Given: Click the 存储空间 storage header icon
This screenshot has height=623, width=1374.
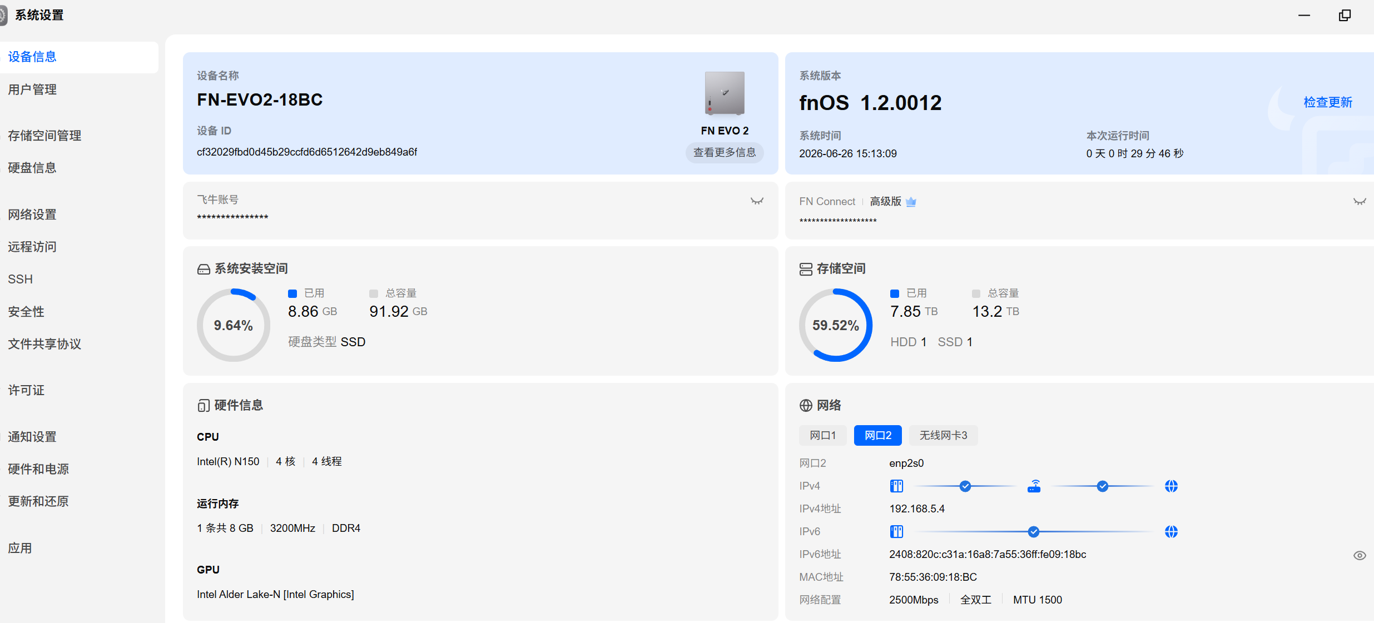Looking at the screenshot, I should (806, 269).
